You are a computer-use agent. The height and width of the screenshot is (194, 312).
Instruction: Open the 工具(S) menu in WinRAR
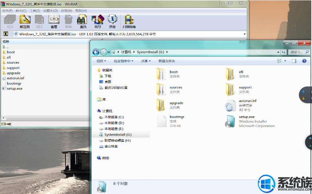pyautogui.click(x=35, y=11)
